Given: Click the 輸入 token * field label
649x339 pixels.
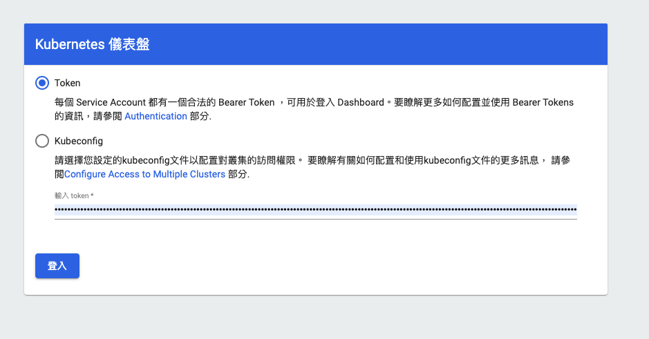Looking at the screenshot, I should [x=74, y=195].
